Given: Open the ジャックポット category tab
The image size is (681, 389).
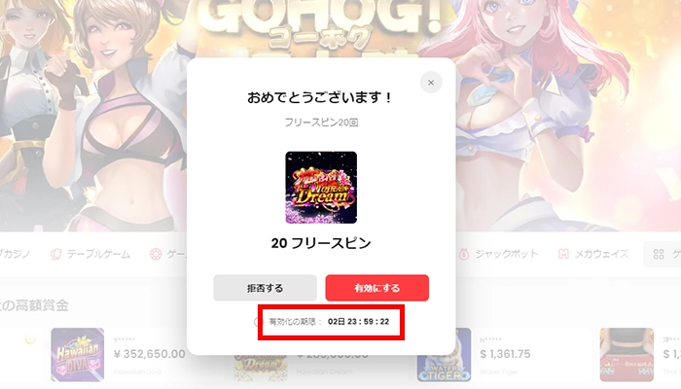Looking at the screenshot, I should (x=498, y=254).
